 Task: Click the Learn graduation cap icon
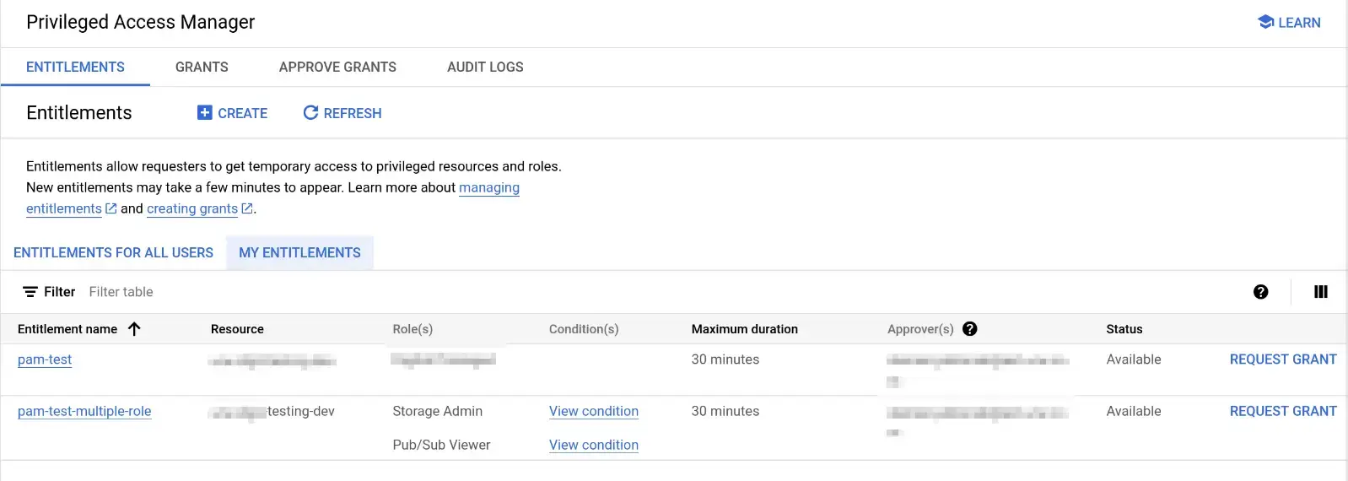coord(1265,22)
